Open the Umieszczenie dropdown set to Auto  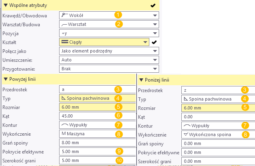tap(155, 60)
